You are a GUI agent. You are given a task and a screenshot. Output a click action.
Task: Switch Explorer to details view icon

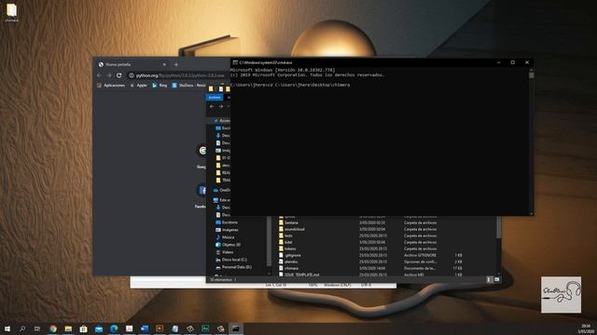[x=490, y=279]
